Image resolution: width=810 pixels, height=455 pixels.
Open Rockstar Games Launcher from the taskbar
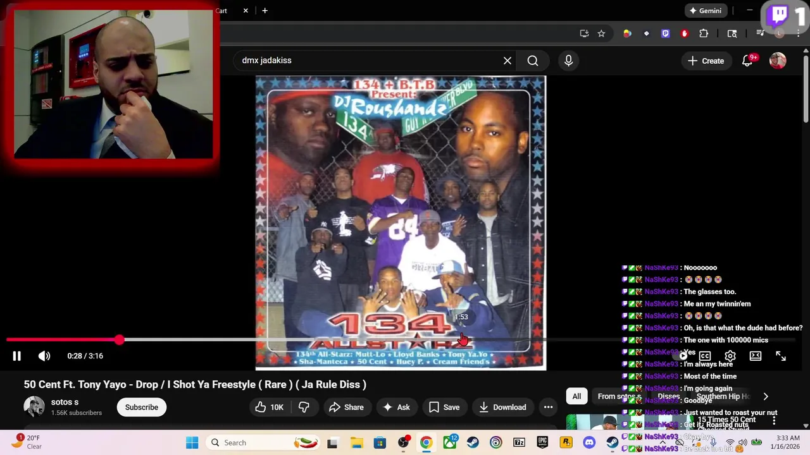[566, 442]
